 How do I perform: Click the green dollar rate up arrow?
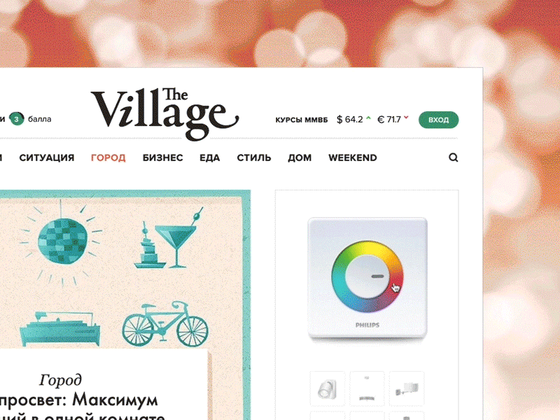369,118
